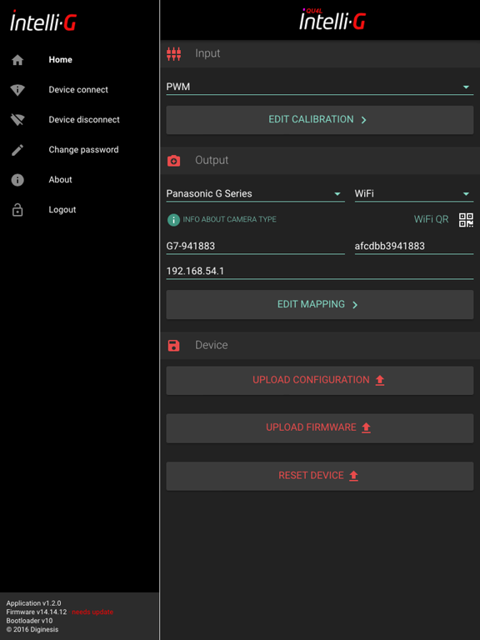
Task: Click the Home house icon in sidebar
Action: coord(17,60)
